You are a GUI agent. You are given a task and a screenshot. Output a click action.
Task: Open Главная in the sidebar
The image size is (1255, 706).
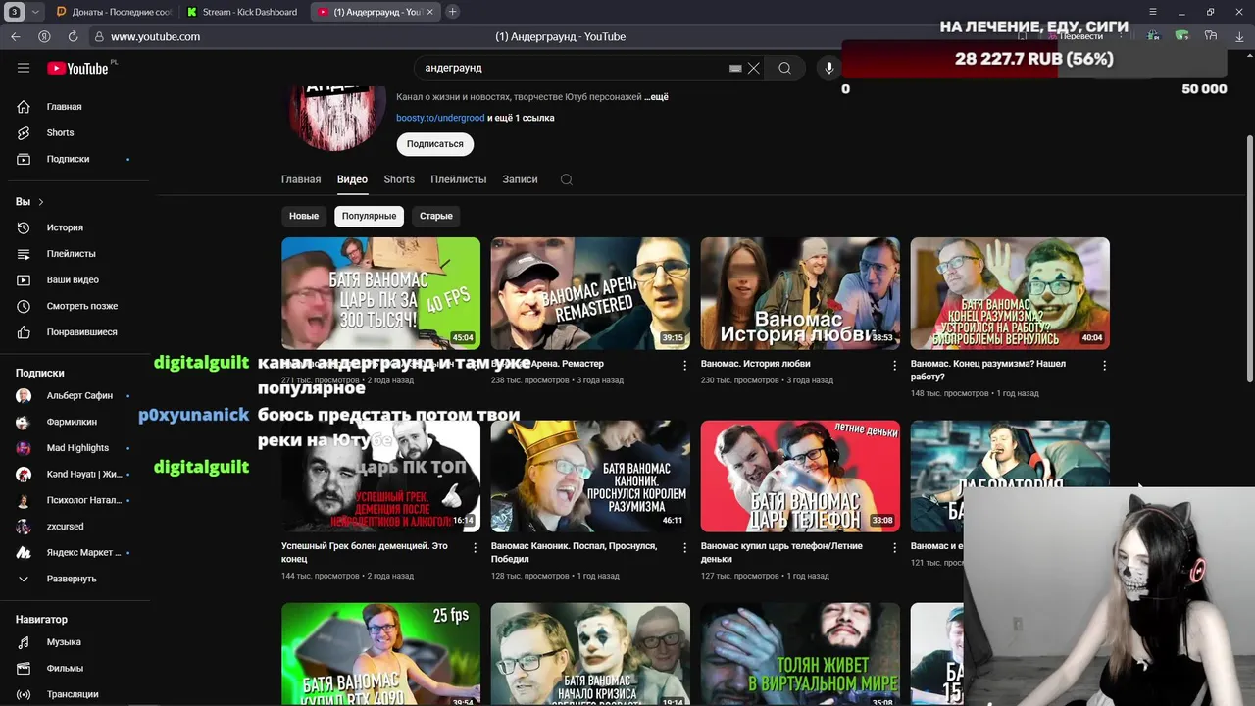(64, 106)
